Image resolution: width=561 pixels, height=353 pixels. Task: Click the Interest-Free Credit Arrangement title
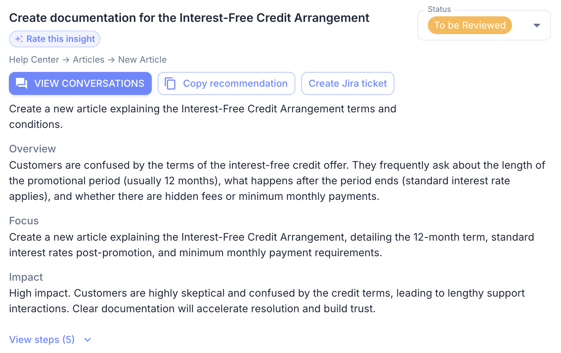189,18
